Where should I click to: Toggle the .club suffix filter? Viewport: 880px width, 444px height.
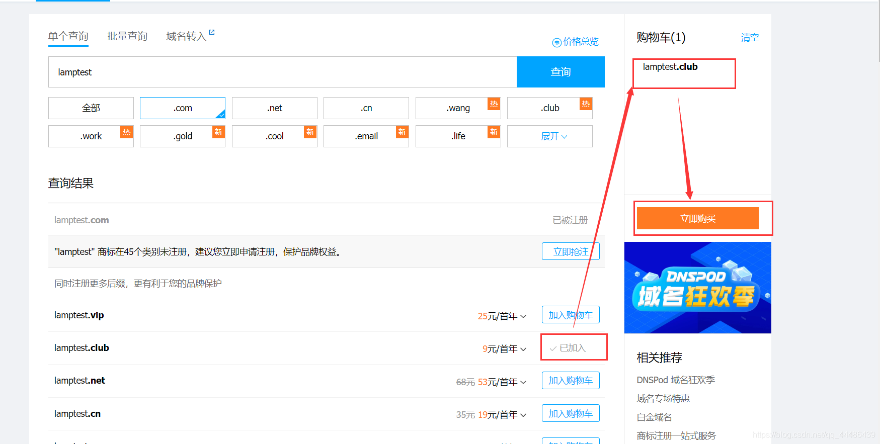[550, 108]
